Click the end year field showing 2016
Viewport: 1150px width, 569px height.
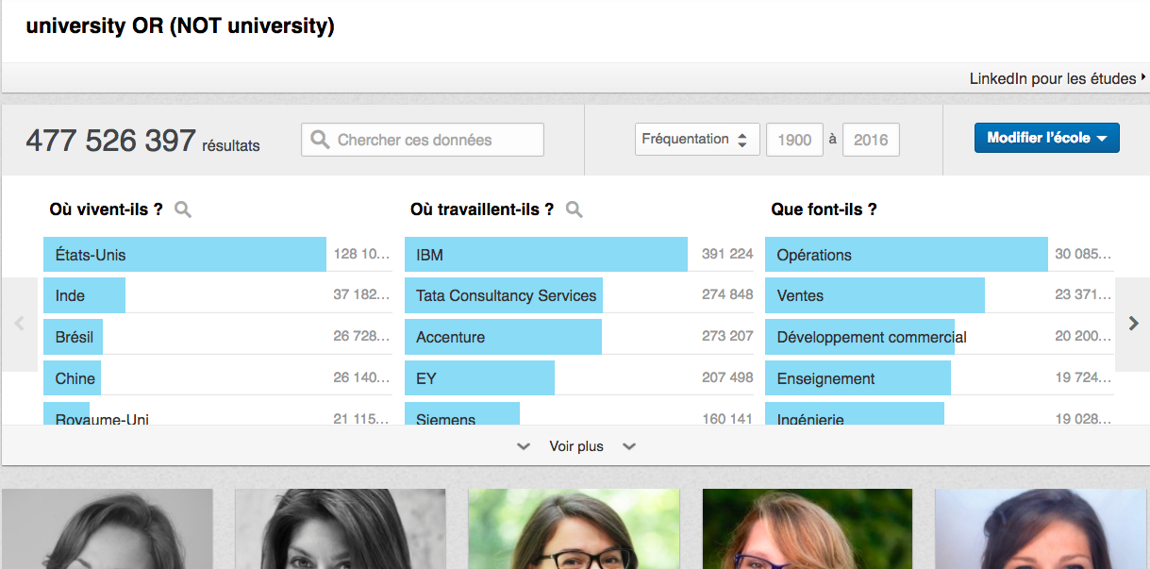870,140
